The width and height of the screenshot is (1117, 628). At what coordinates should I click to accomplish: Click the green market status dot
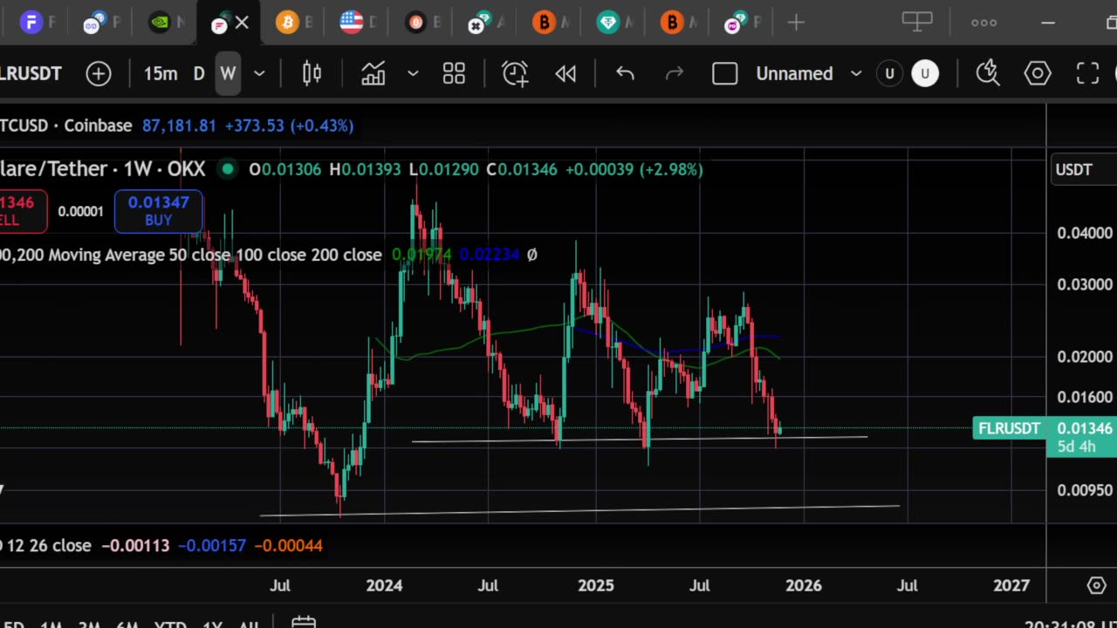coord(228,169)
